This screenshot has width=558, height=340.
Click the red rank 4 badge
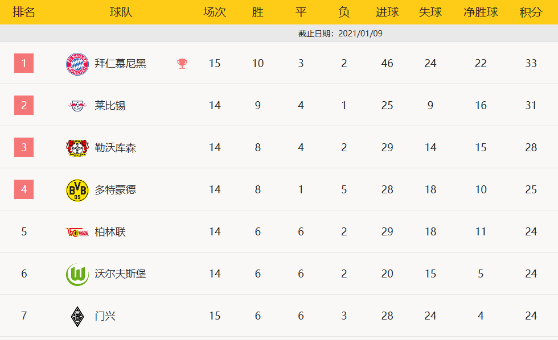24,190
